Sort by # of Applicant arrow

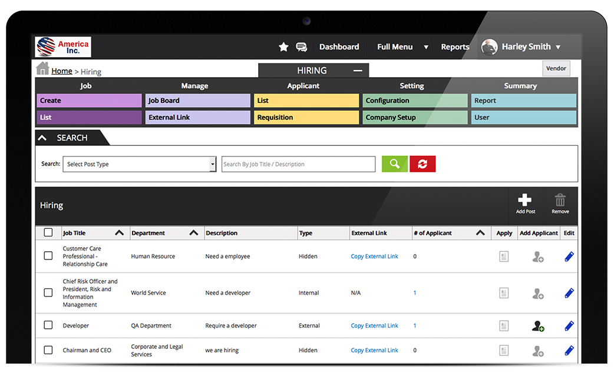480,232
